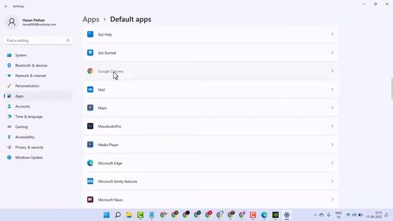Viewport: 393px width, 221px height.
Task: Go to Bluetooth & devices
Action: pyautogui.click(x=38, y=66)
